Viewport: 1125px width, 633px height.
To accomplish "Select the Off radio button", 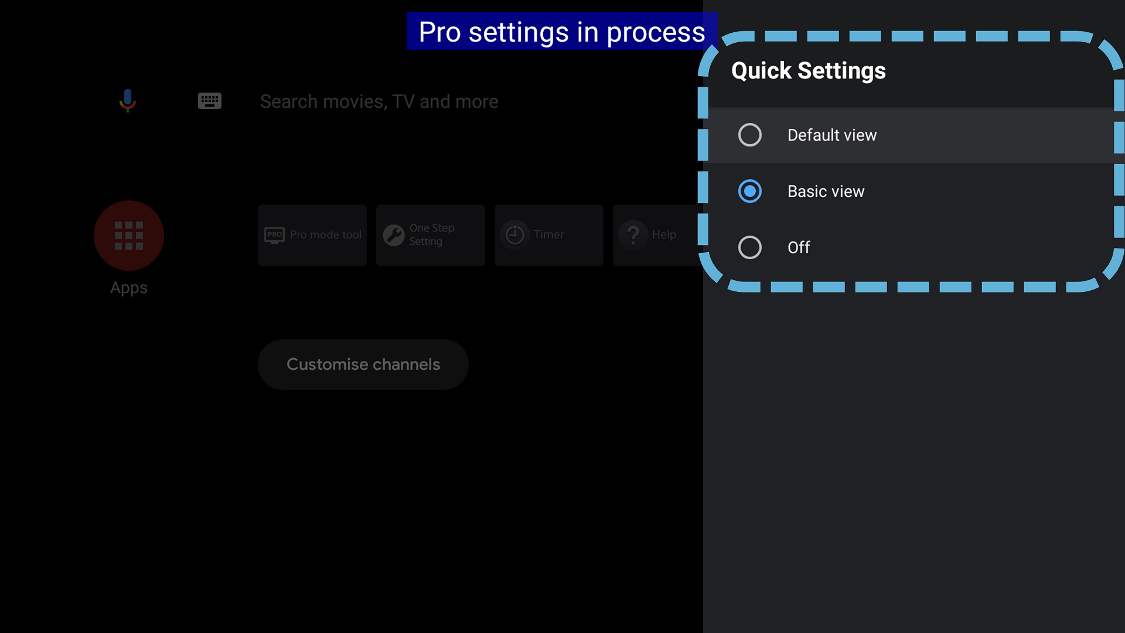I will click(x=750, y=247).
